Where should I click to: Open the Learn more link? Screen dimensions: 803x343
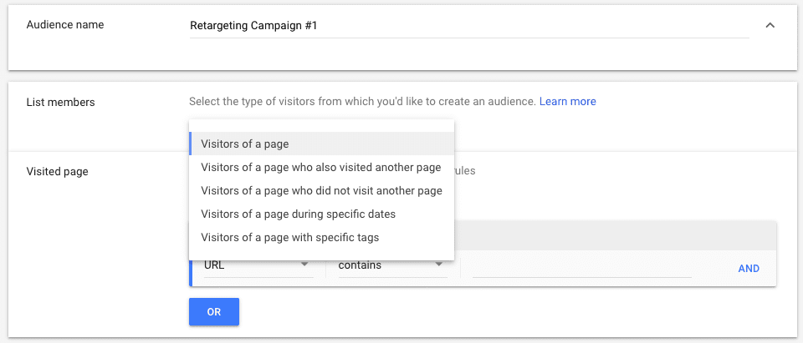[x=567, y=102]
